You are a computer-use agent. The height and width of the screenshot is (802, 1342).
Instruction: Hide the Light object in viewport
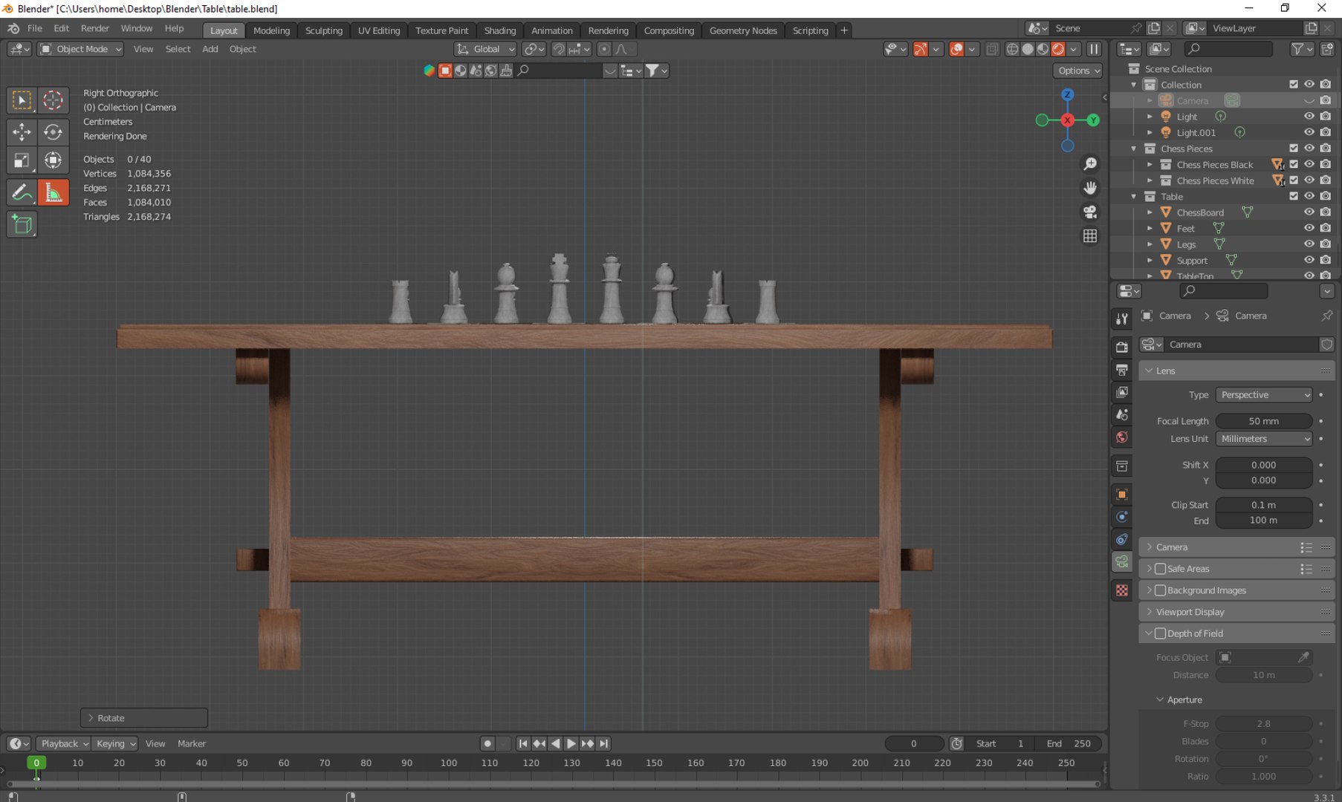[x=1309, y=117]
